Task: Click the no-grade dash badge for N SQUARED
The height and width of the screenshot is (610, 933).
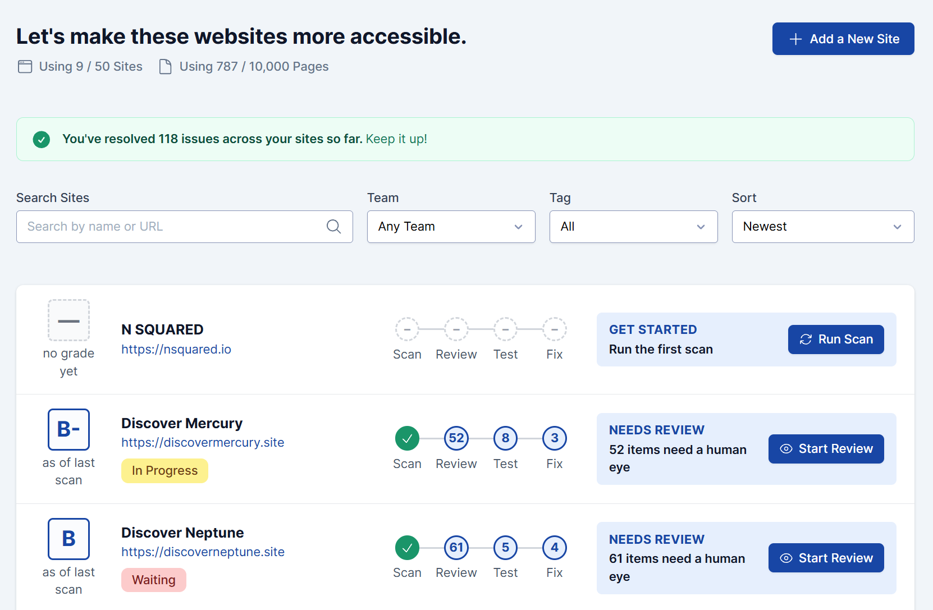Action: (68, 320)
